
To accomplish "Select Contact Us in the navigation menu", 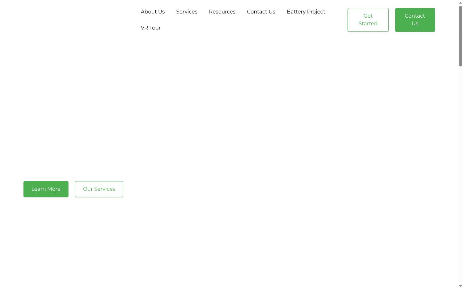I will point(261,12).
